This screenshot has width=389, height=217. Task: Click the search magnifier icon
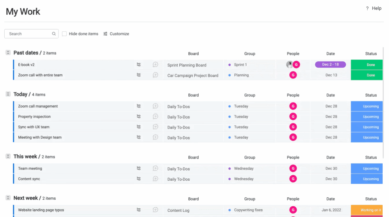coord(54,34)
